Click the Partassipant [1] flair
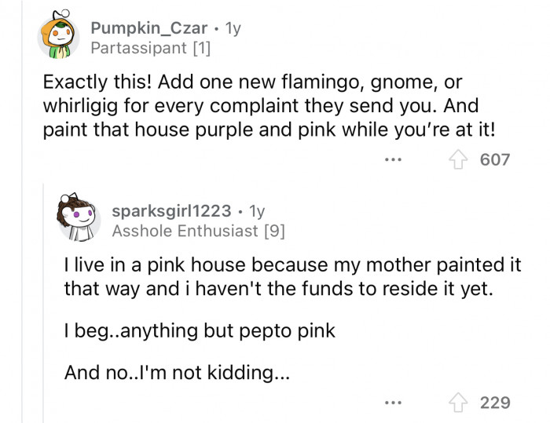This screenshot has width=550, height=423. point(150,49)
